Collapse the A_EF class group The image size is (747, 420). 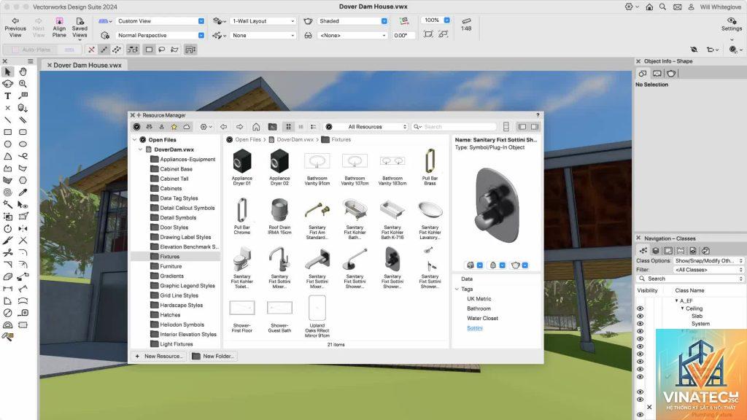click(x=676, y=301)
